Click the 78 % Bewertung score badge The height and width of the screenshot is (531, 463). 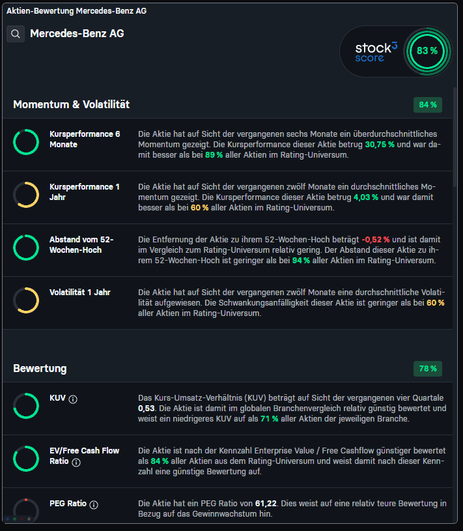pyautogui.click(x=428, y=368)
